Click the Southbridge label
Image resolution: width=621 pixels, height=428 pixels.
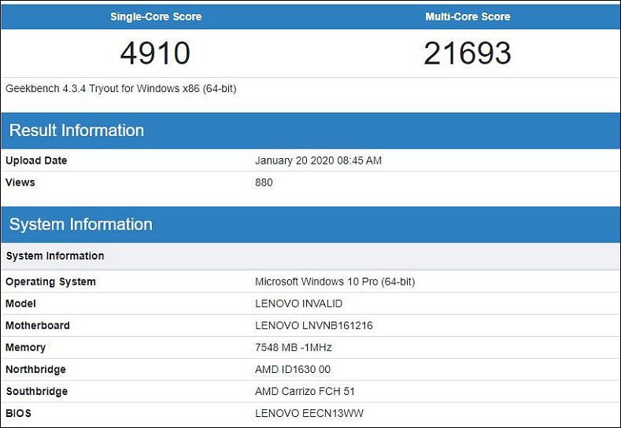pyautogui.click(x=37, y=391)
